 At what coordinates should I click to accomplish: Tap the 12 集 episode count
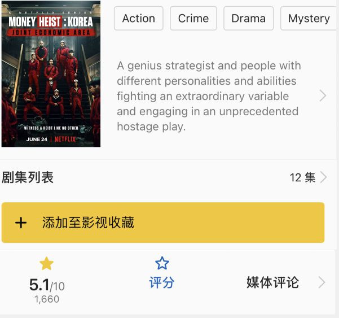click(302, 177)
